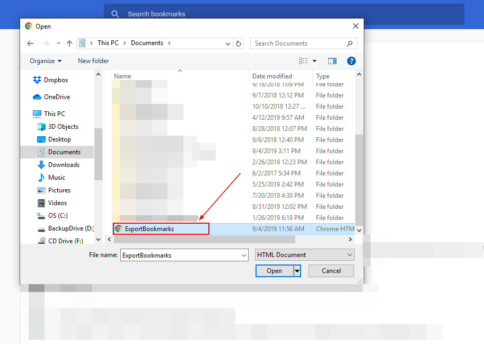Sort by Type column header
The height and width of the screenshot is (344, 484).
coord(322,76)
